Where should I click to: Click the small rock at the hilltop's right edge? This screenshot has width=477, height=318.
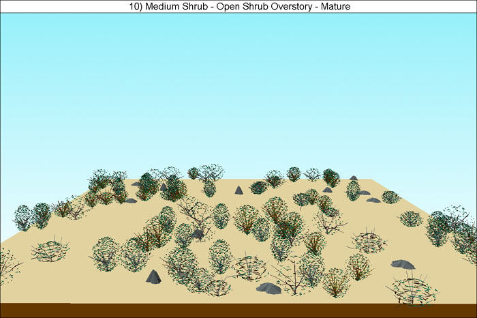pyautogui.click(x=353, y=178)
